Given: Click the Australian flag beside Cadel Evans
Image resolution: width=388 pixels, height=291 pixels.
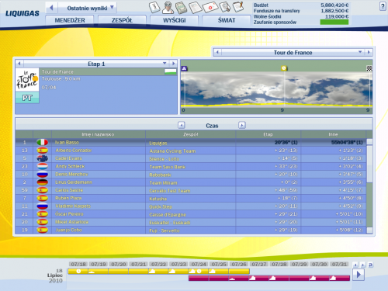Looking at the screenshot, I should pyautogui.click(x=43, y=158).
